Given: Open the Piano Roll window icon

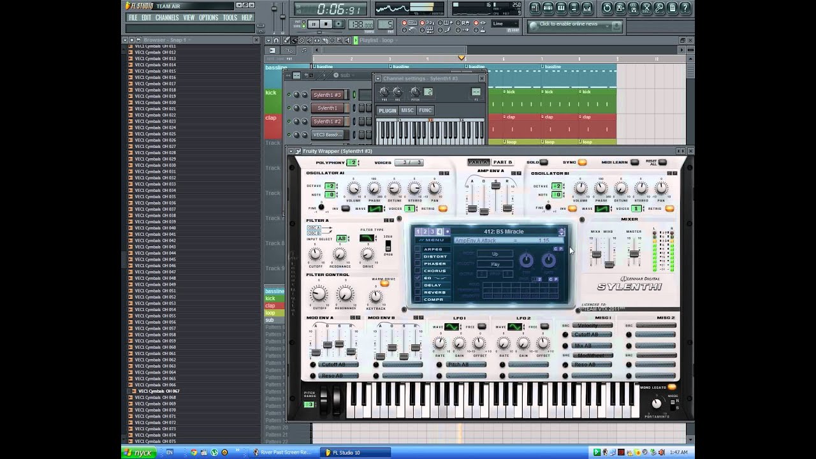Looking at the screenshot, I should [561, 8].
